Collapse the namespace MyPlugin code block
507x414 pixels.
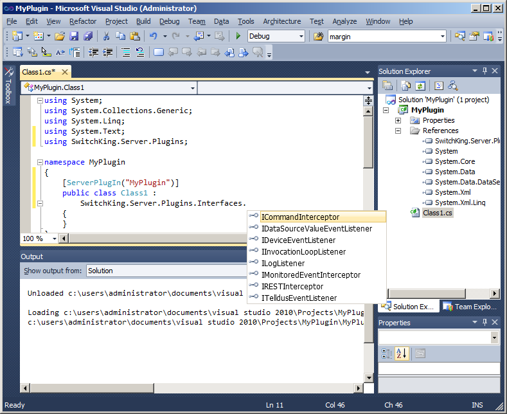(40, 162)
